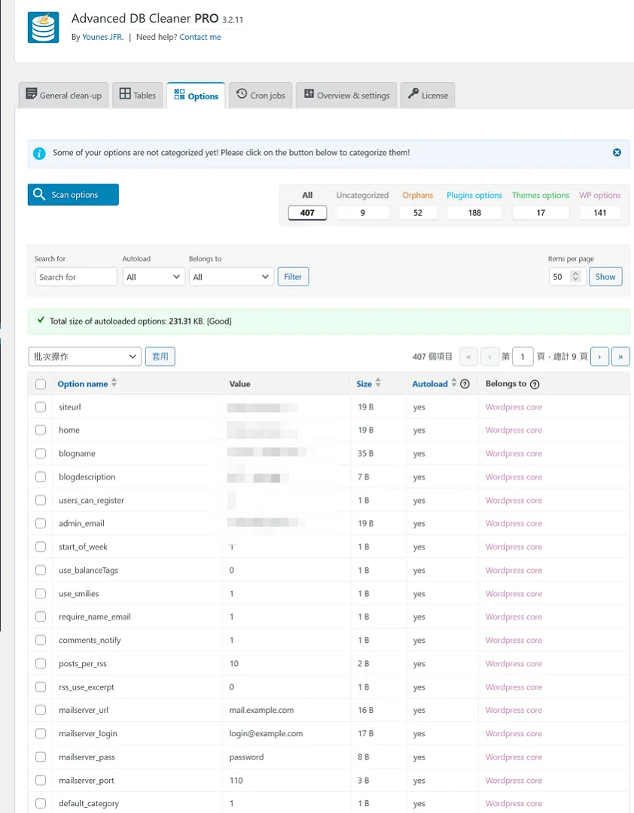This screenshot has height=813, width=634.
Task: Click the page number input field
Action: (x=523, y=356)
